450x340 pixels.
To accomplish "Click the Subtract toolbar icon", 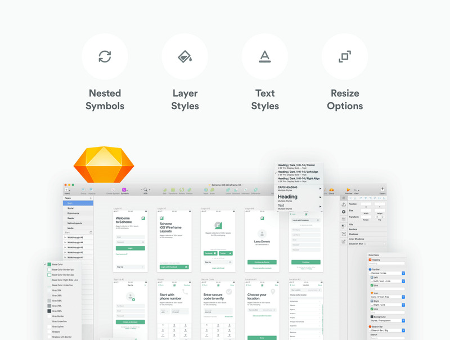I will coord(236,190).
